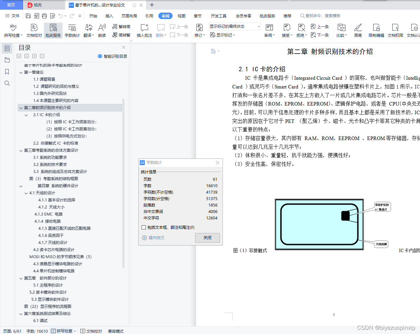This screenshot has height=334, width=420.
Task: Click the 页面: 6/61 status bar entry
Action: tap(12, 331)
